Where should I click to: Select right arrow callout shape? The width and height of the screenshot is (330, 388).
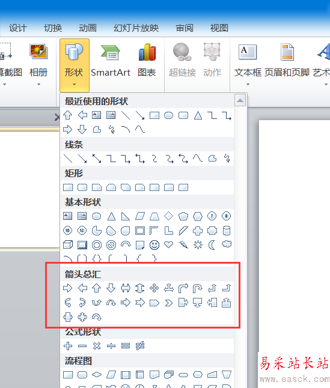[183, 302]
